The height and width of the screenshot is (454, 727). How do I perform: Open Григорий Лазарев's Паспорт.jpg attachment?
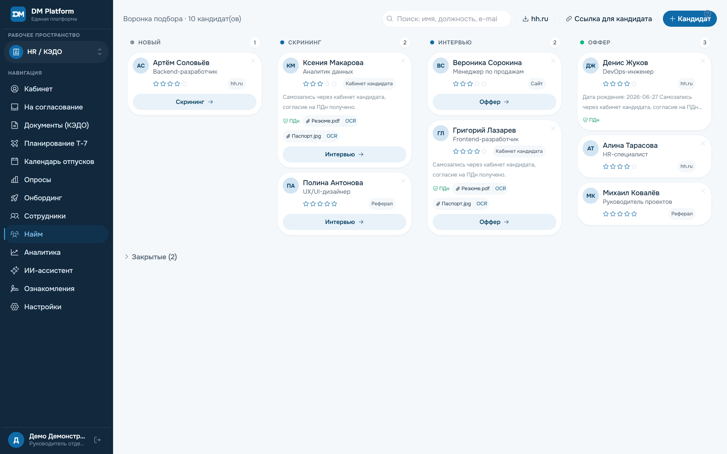[x=454, y=204]
